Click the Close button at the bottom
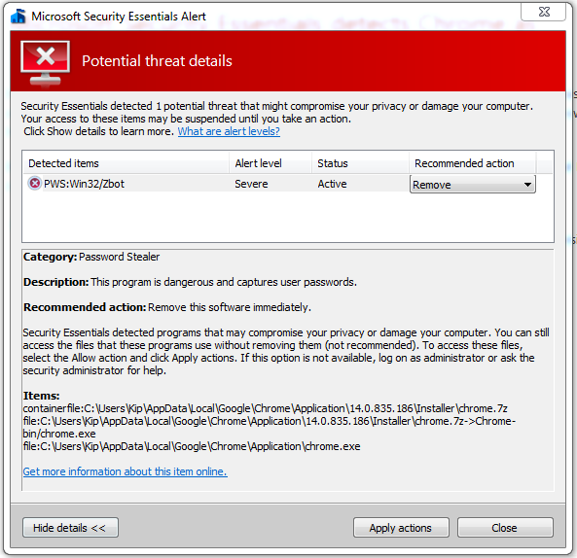 505,528
